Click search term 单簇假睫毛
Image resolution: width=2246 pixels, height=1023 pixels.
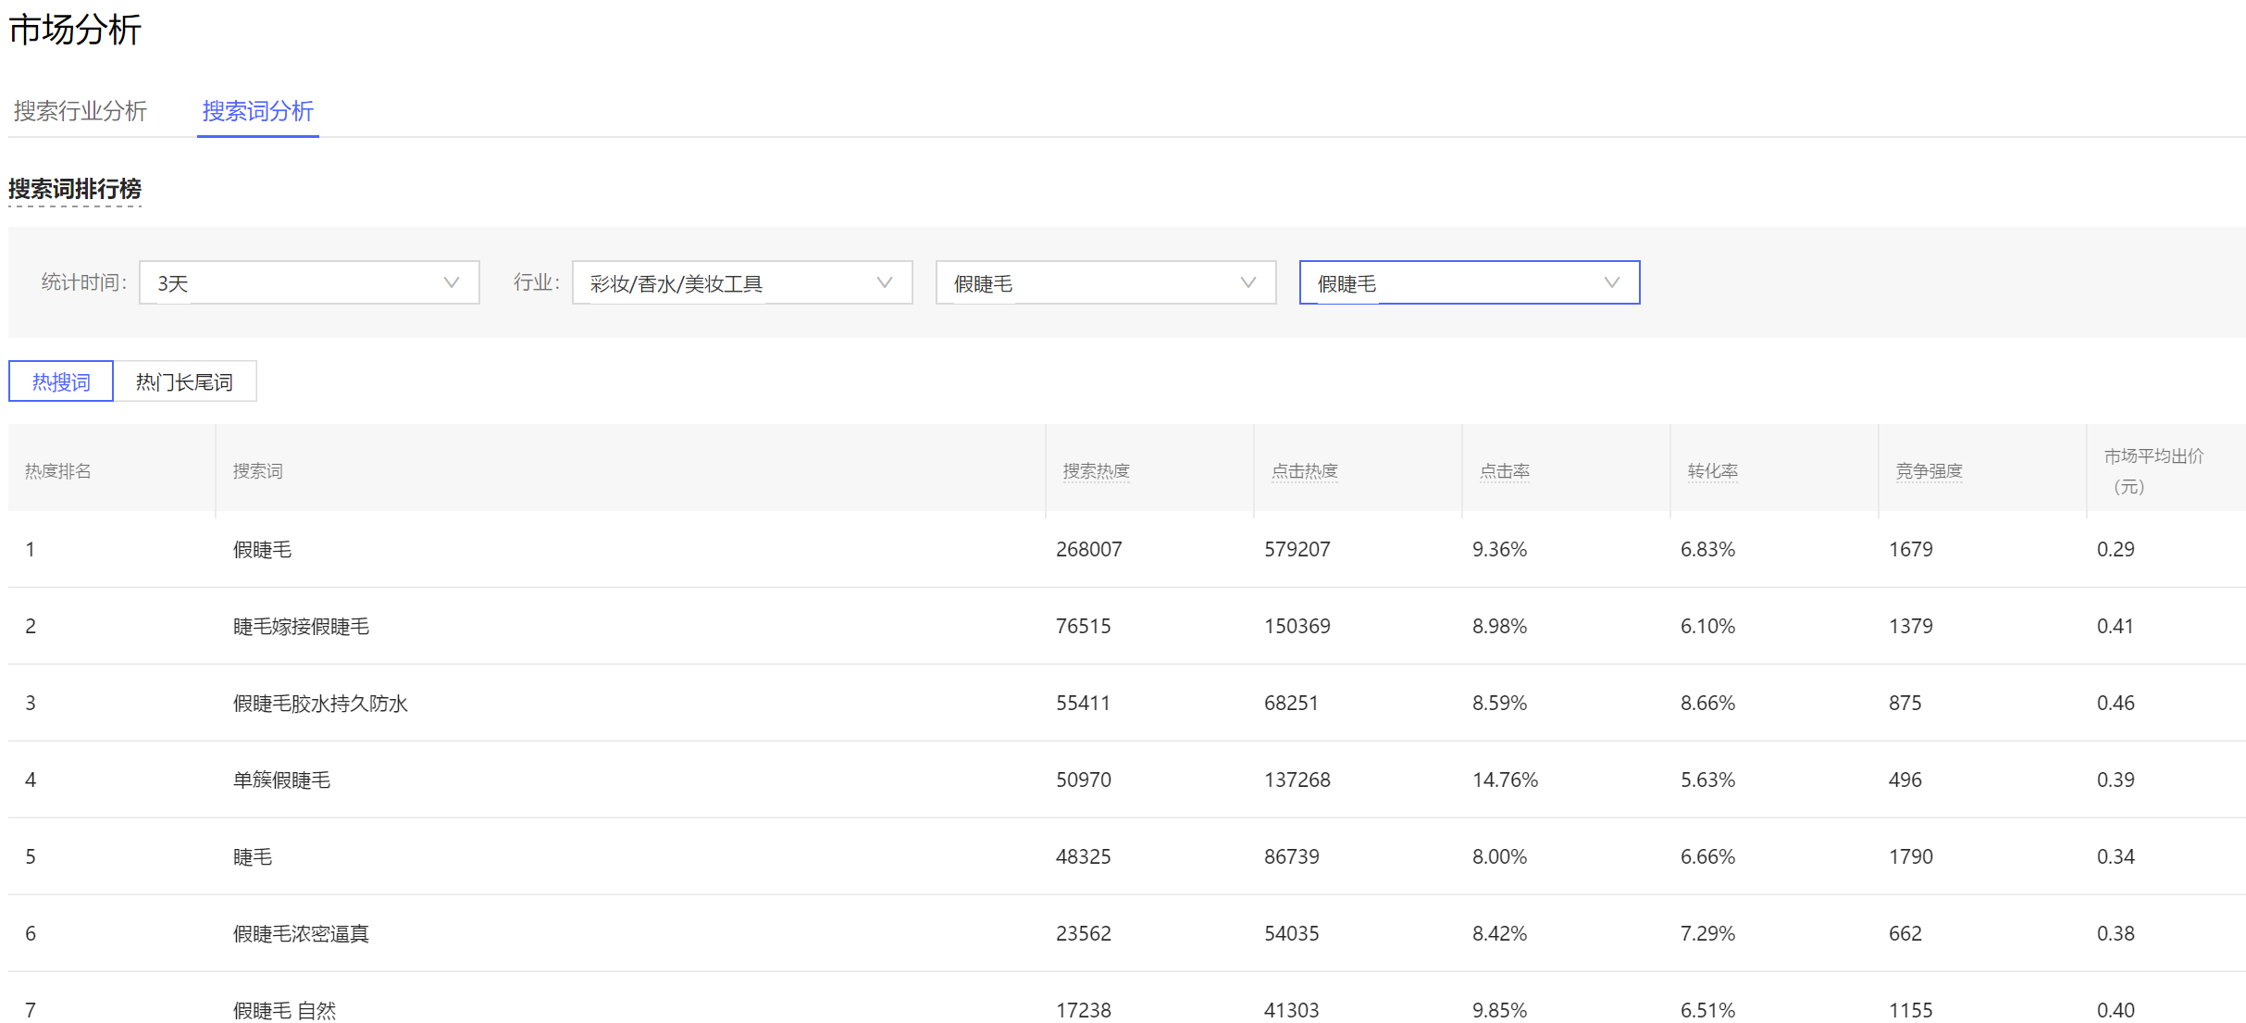281,780
